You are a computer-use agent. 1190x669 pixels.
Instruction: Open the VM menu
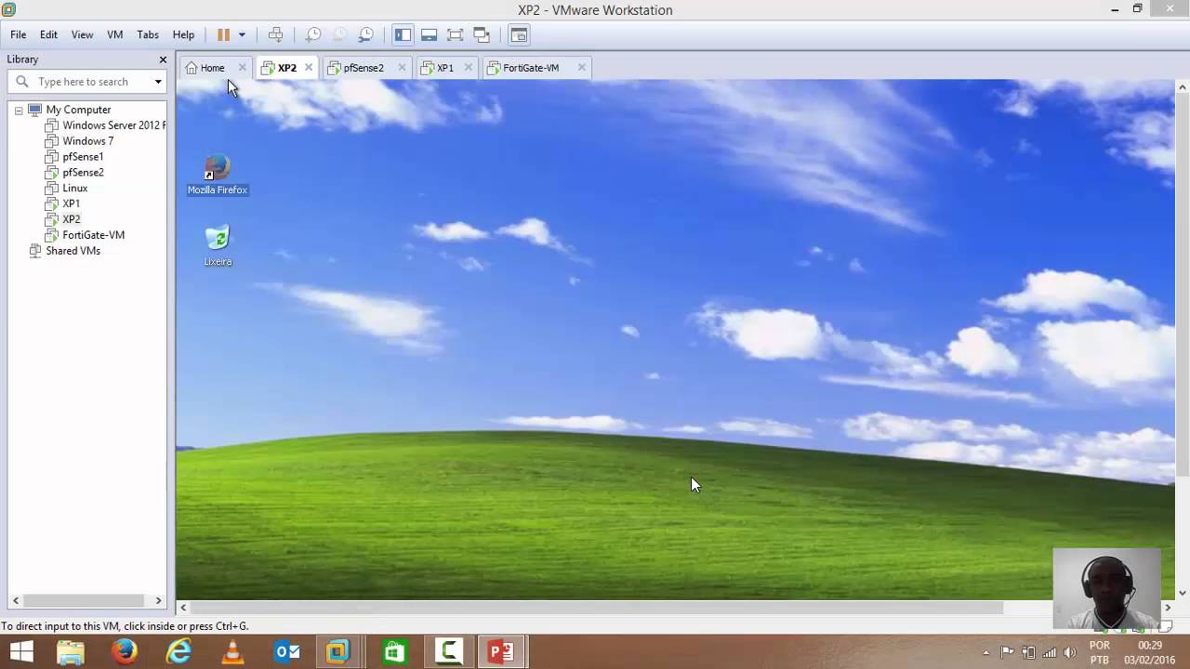115,34
